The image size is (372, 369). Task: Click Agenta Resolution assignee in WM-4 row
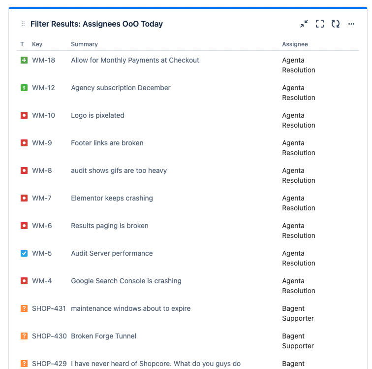click(299, 286)
